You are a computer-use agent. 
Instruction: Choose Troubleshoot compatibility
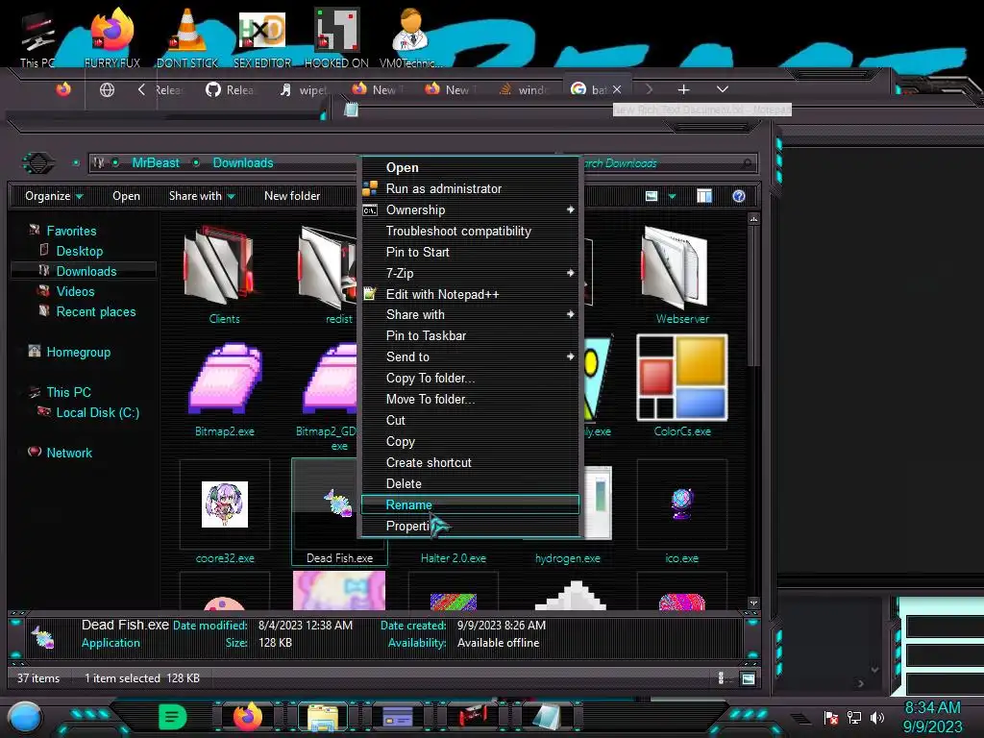click(x=469, y=231)
